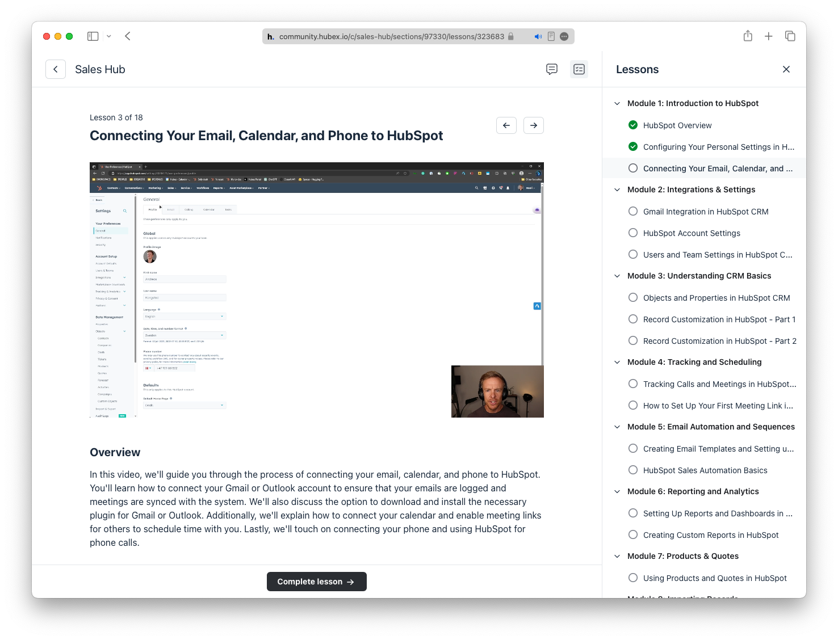The image size is (838, 640).
Task: Click Creating Custom Reports status circle
Action: click(633, 534)
